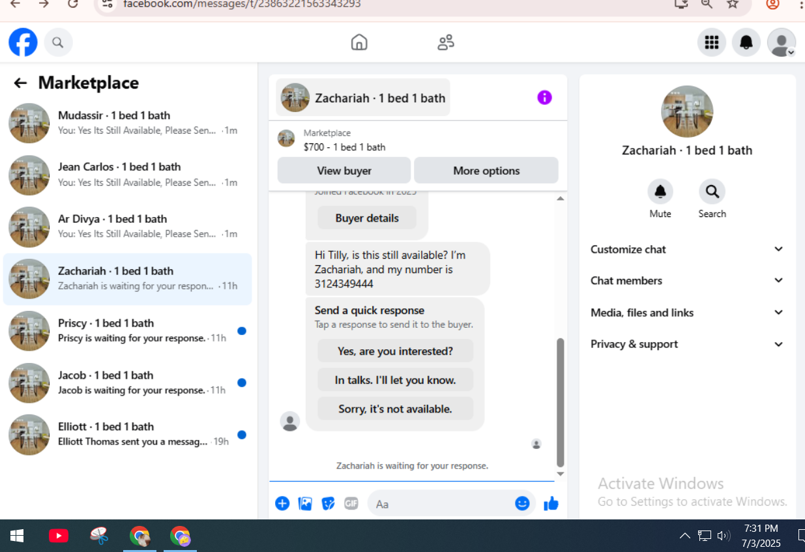Open the account profile avatar menu
Viewport: 805px width, 552px height.
[x=781, y=42]
